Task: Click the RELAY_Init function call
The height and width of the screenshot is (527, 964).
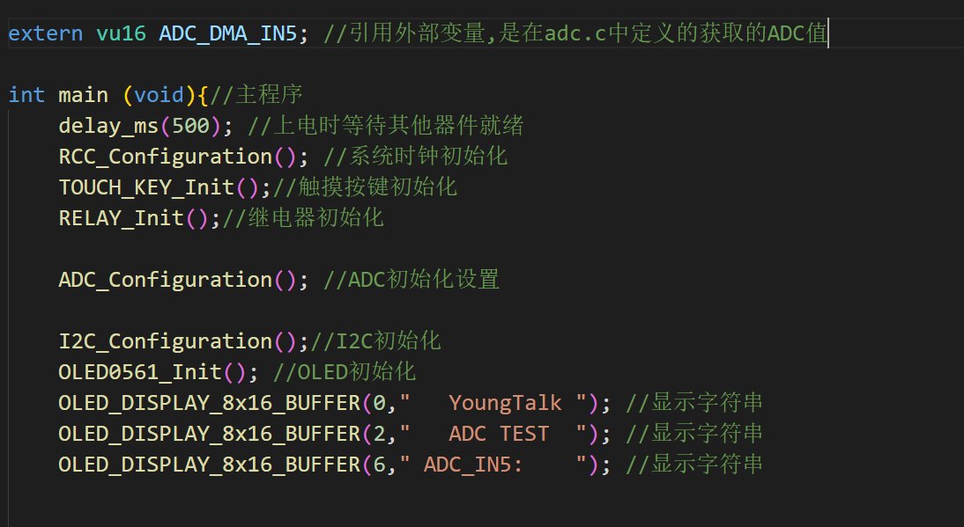Action: [x=121, y=218]
